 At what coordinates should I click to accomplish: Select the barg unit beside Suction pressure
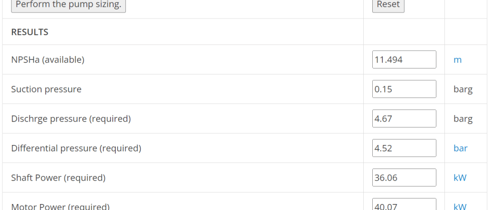463,89
